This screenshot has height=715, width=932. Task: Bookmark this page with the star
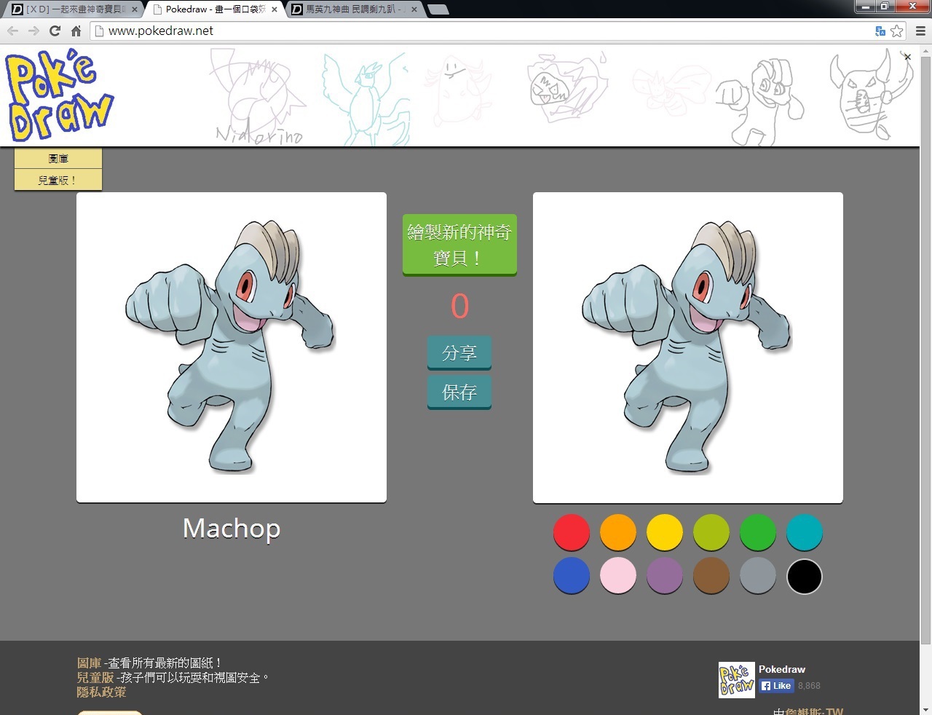pos(897,31)
